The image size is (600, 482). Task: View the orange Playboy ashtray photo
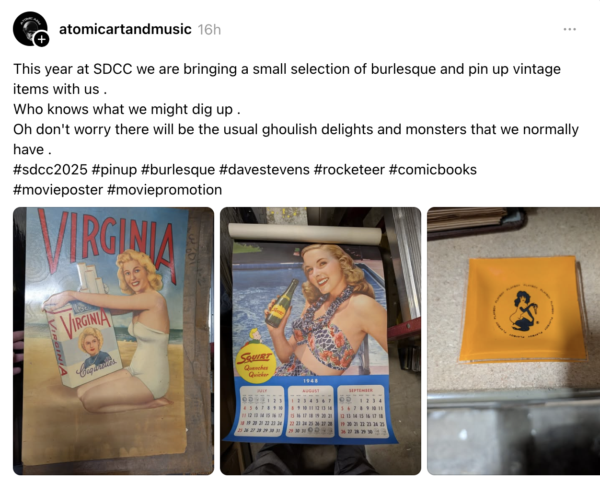[514, 341]
